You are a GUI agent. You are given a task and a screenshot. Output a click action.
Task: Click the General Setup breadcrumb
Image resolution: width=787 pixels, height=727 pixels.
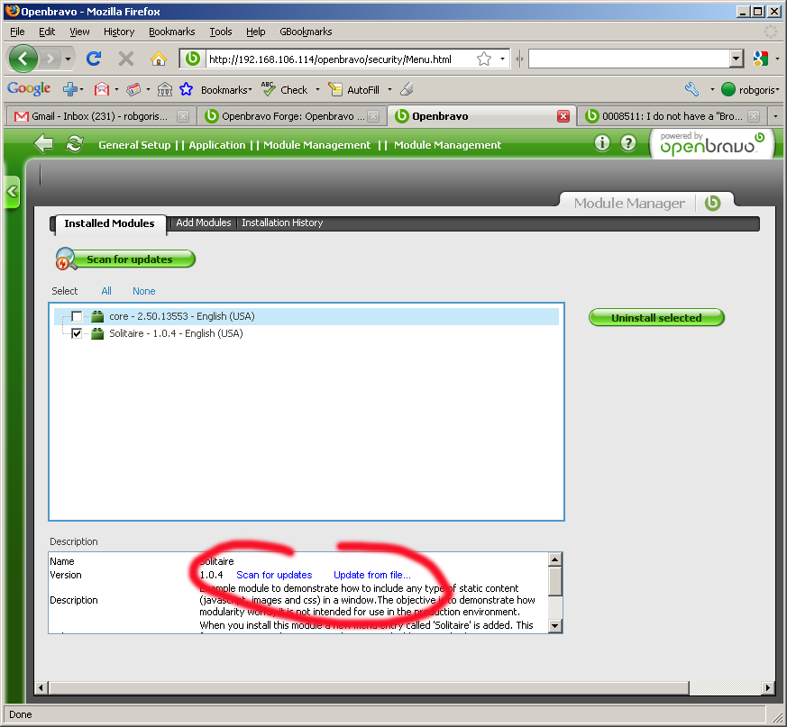point(134,145)
